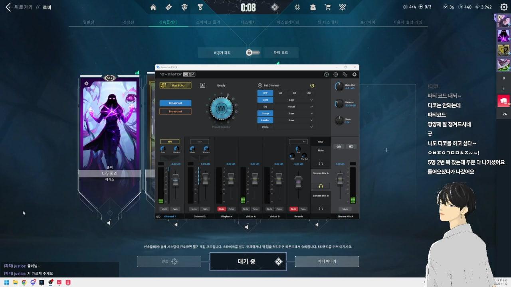Open Valorant settings gear top right
Viewport: 511px width, 287px height.
[504, 7]
